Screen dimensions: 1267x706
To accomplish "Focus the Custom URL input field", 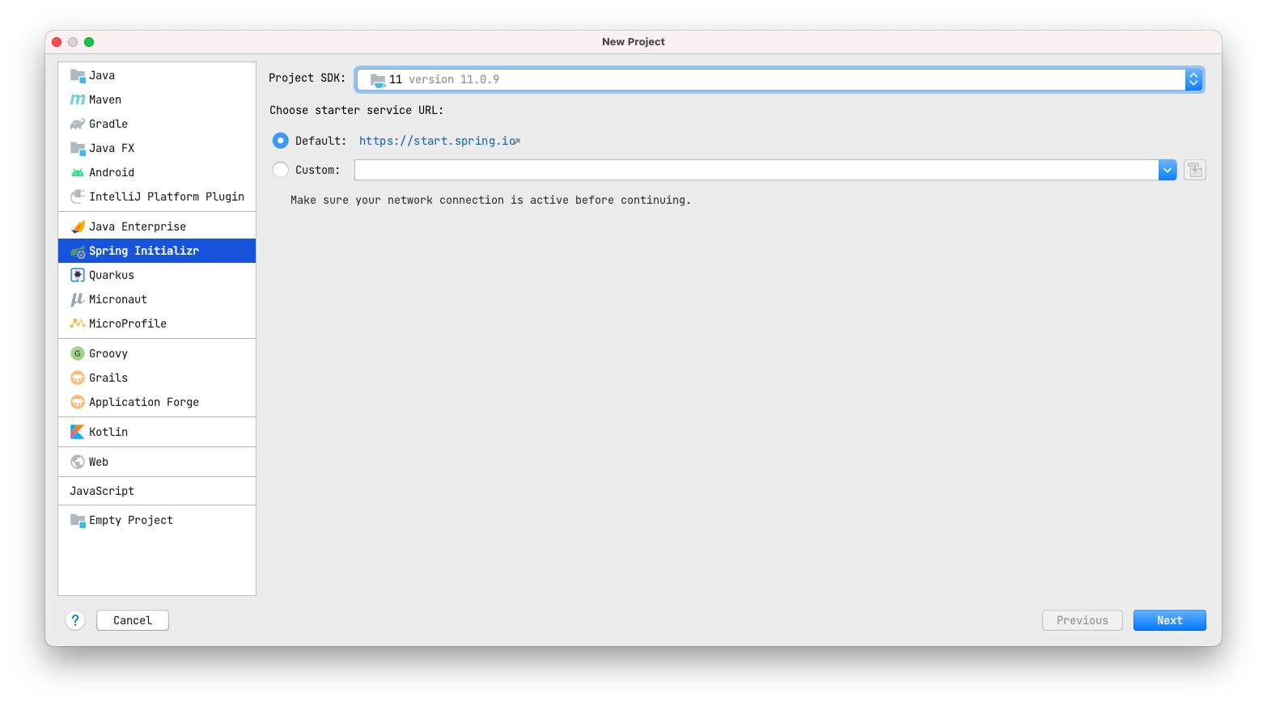I will (x=756, y=170).
